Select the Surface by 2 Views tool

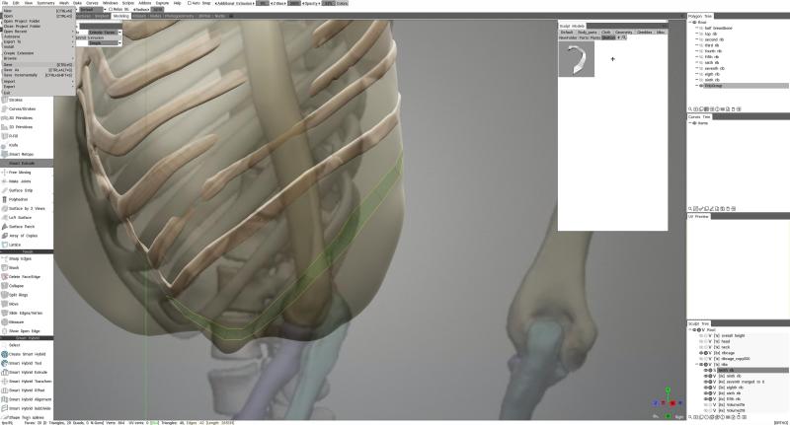(27, 208)
